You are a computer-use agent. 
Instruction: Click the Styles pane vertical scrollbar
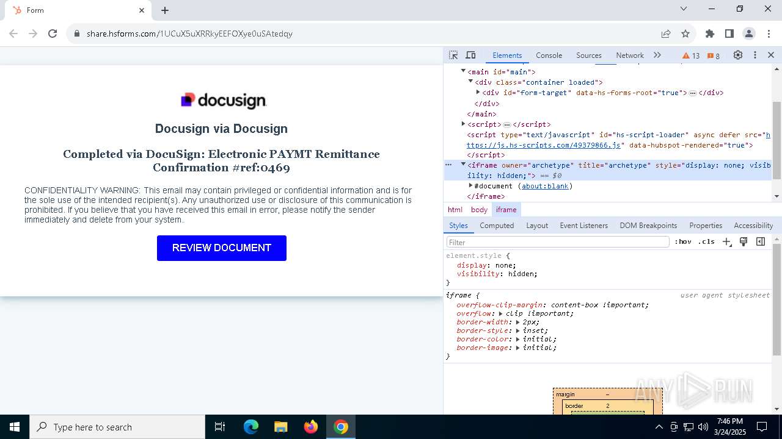pos(777,299)
